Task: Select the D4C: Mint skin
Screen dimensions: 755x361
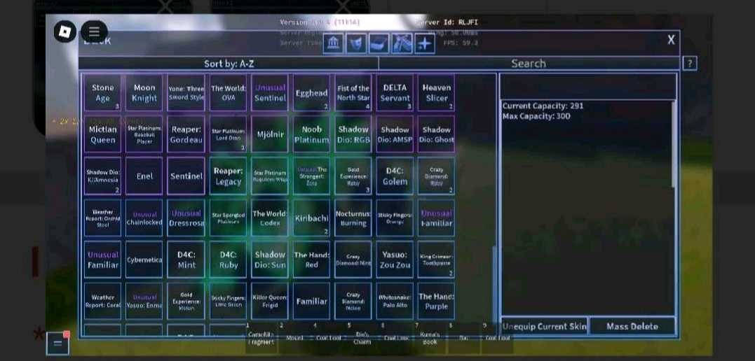Action: click(186, 260)
